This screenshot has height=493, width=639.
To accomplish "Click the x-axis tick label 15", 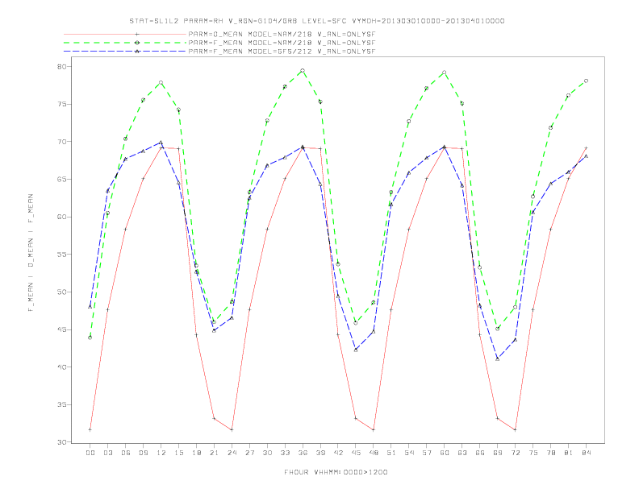I will [178, 453].
